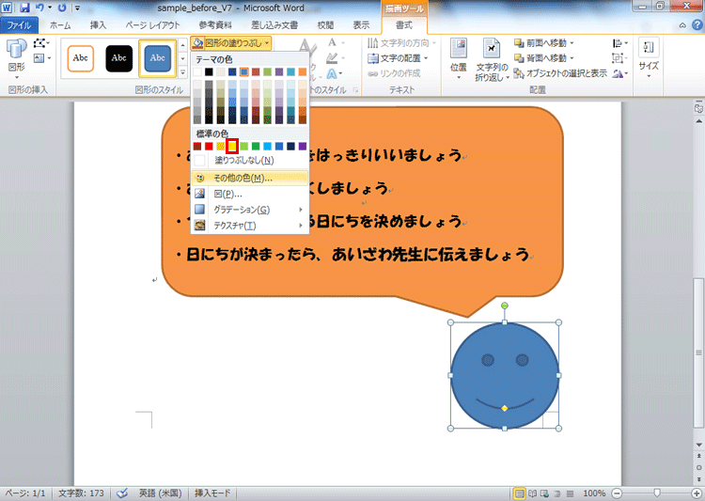705x501 pixels.
Task: Pick the dark blue theme color swatch
Action: tap(232, 72)
